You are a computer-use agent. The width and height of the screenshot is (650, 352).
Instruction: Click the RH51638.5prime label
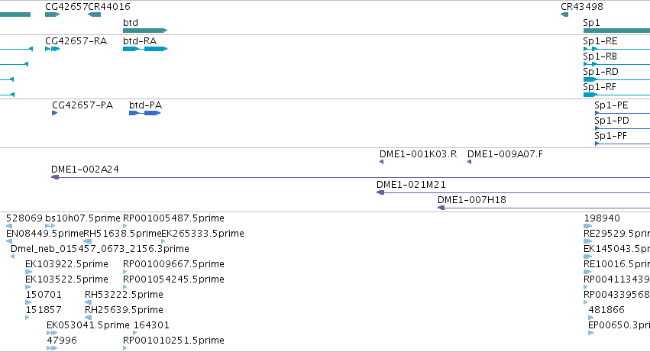click(123, 234)
